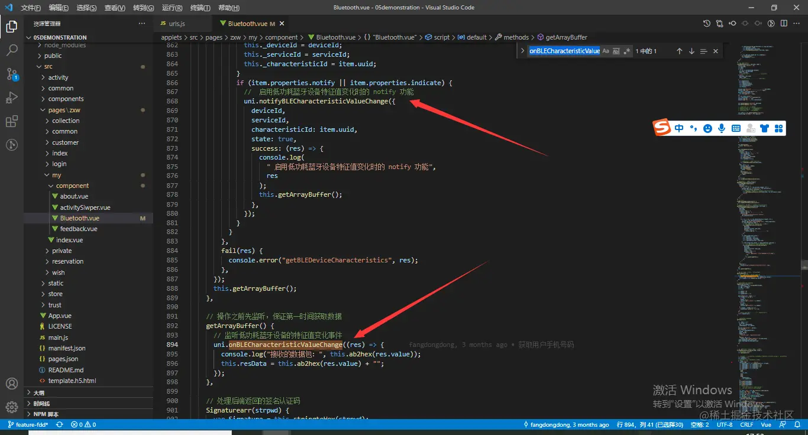Toggle Sogou IME punctuation mode
This screenshot has width=808, height=435.
click(x=693, y=128)
